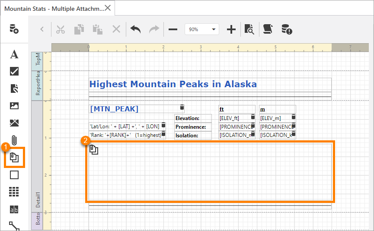Select the Highest Mountain Peaks title
The width and height of the screenshot is (374, 231).
[x=173, y=84]
